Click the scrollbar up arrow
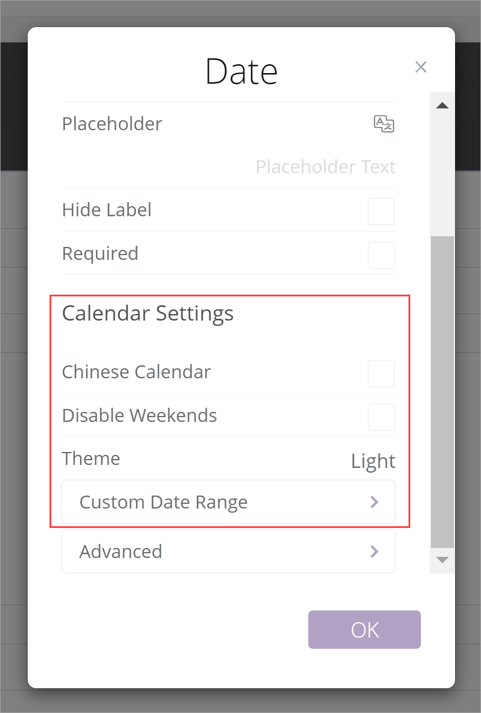This screenshot has height=713, width=481. (x=442, y=106)
